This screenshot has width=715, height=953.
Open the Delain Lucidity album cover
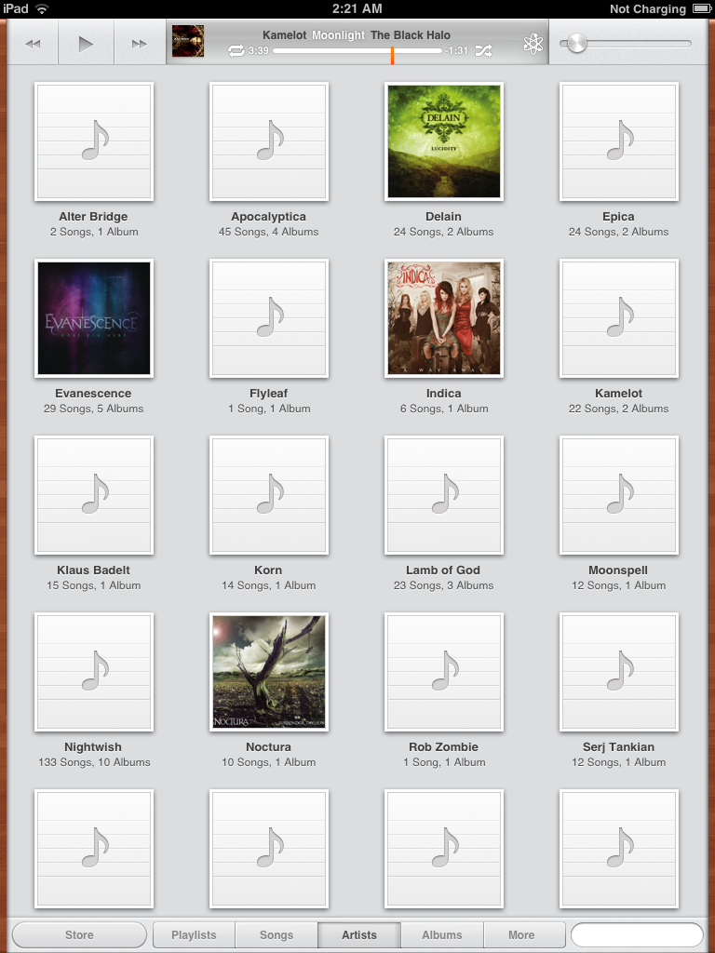click(x=444, y=141)
